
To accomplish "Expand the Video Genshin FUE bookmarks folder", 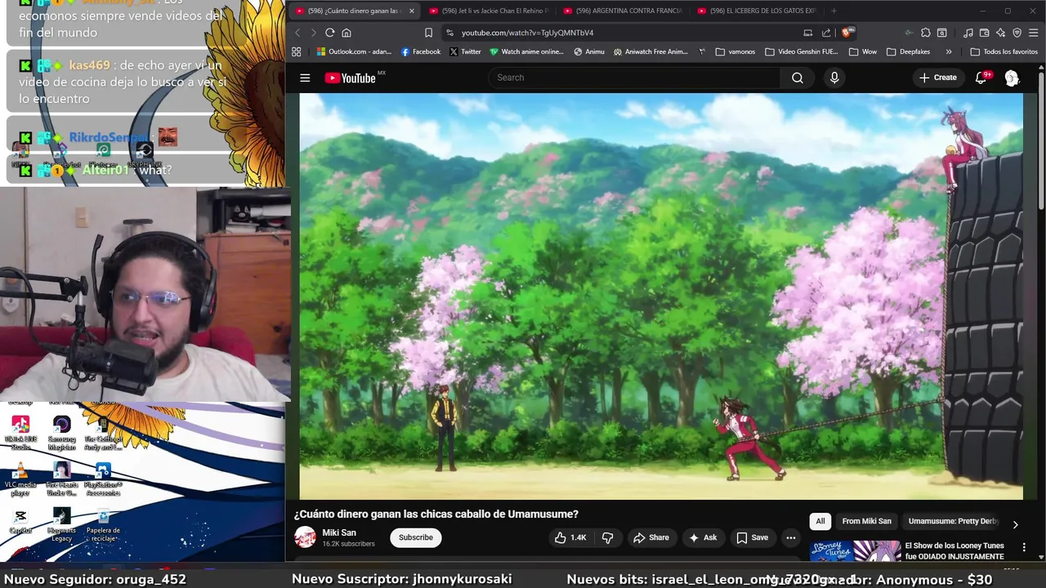I will point(802,51).
